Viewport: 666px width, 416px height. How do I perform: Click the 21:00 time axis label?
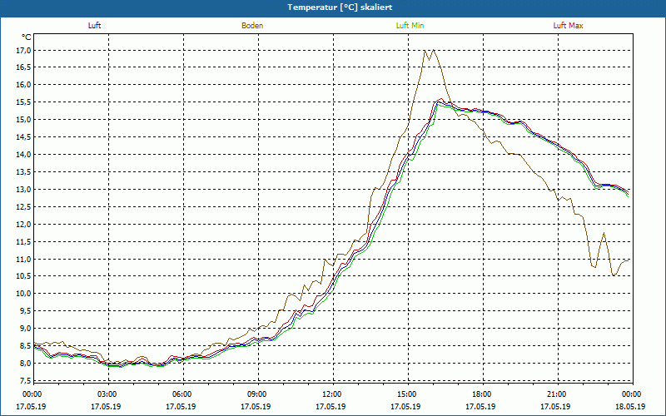click(555, 394)
